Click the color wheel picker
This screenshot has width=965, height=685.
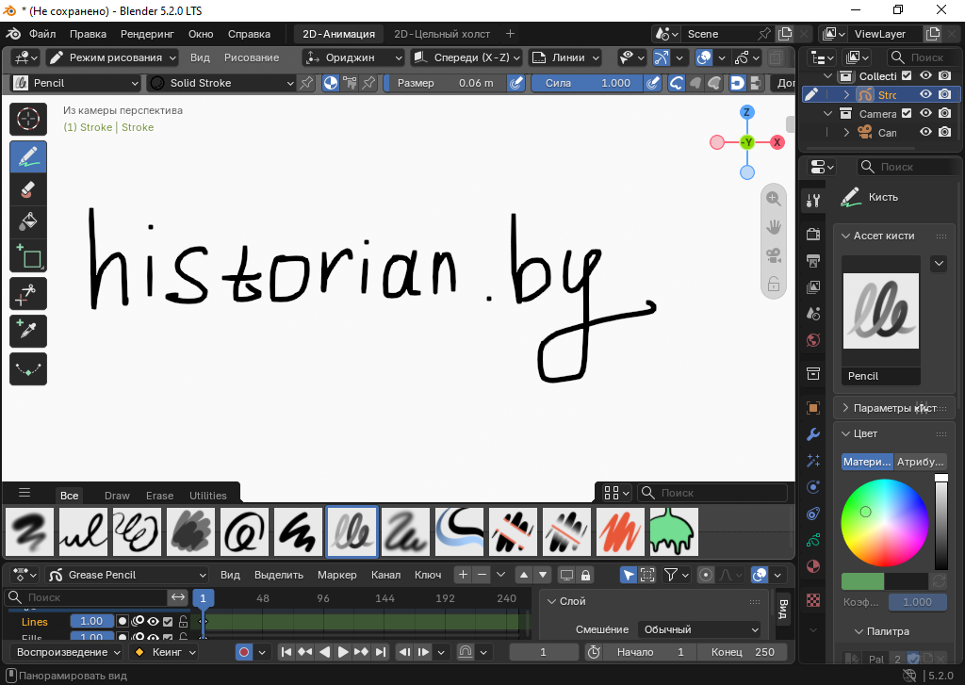tap(884, 523)
